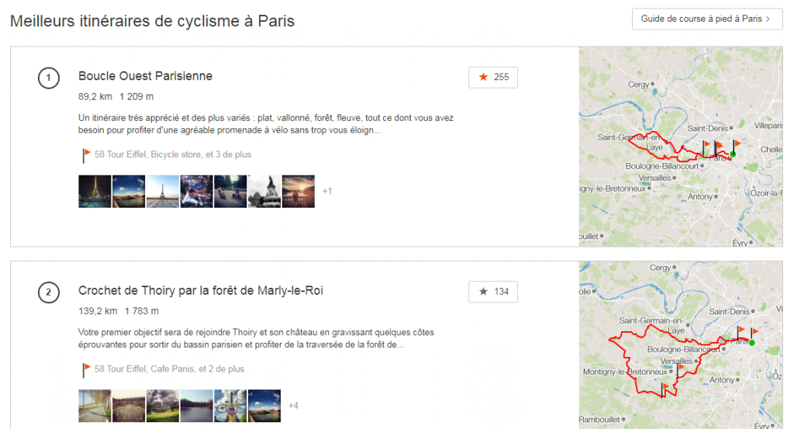Click the flag near Versailles on Crochet de Thoiry map
Viewport: 794px width, 429px height.
[x=679, y=370]
